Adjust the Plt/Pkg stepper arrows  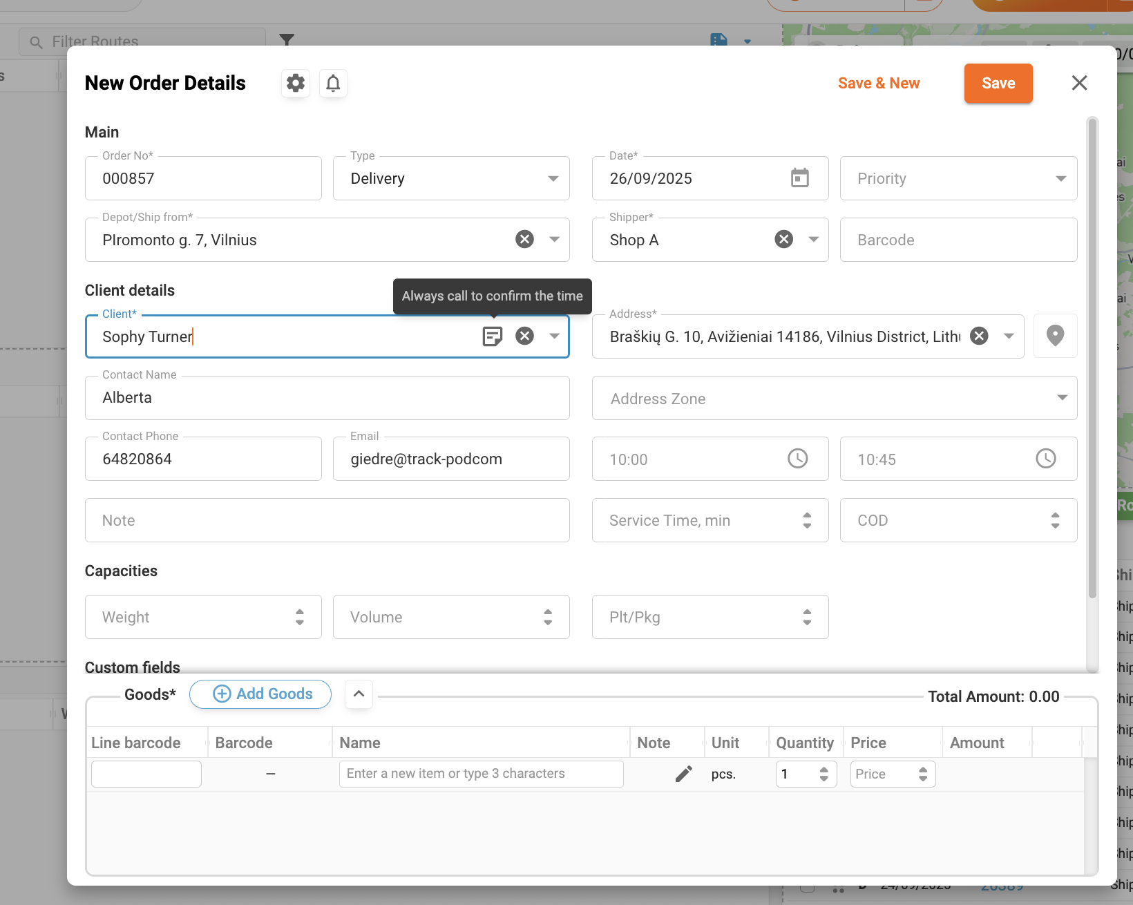click(x=807, y=617)
